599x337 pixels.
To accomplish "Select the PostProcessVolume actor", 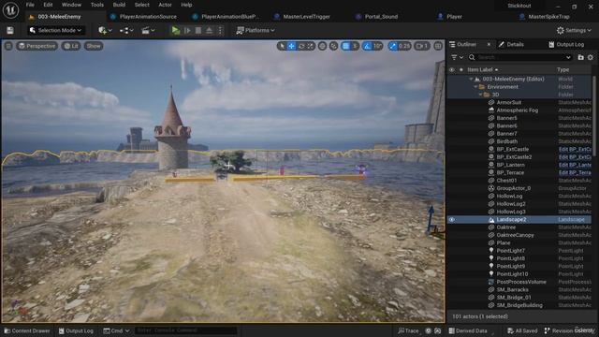I will tap(521, 282).
